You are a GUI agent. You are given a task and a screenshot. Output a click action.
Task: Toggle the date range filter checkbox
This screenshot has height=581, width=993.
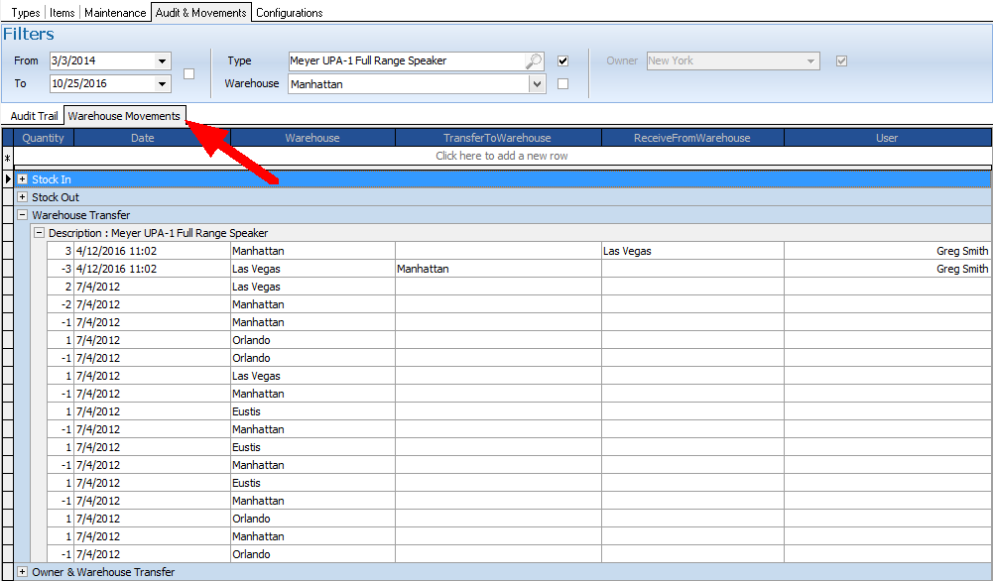click(189, 73)
